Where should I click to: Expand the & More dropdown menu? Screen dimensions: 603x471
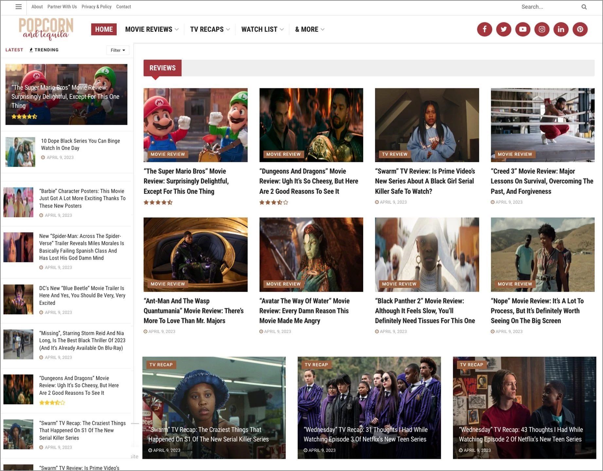[x=310, y=29]
